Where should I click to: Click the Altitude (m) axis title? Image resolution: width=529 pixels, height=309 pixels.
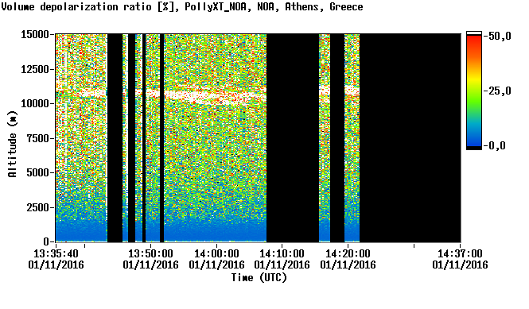tap(12, 144)
